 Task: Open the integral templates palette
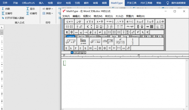[x=110, y=27]
